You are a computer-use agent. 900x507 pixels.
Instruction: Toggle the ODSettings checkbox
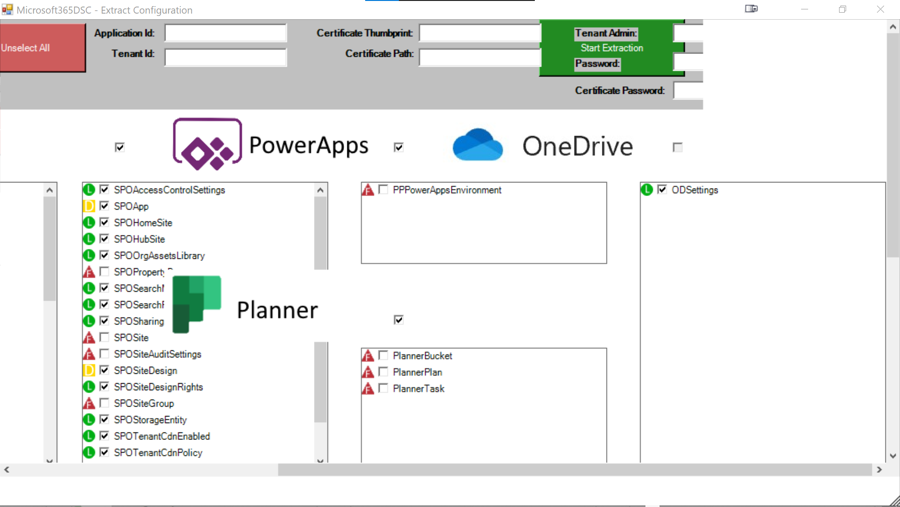click(662, 189)
